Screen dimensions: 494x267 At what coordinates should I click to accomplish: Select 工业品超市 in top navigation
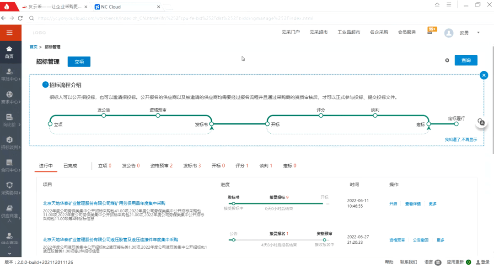(x=349, y=32)
